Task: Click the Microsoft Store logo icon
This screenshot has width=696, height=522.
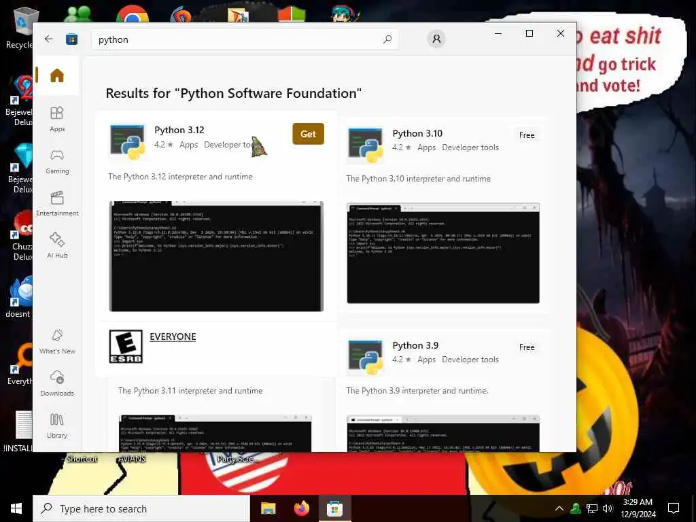Action: (71, 39)
